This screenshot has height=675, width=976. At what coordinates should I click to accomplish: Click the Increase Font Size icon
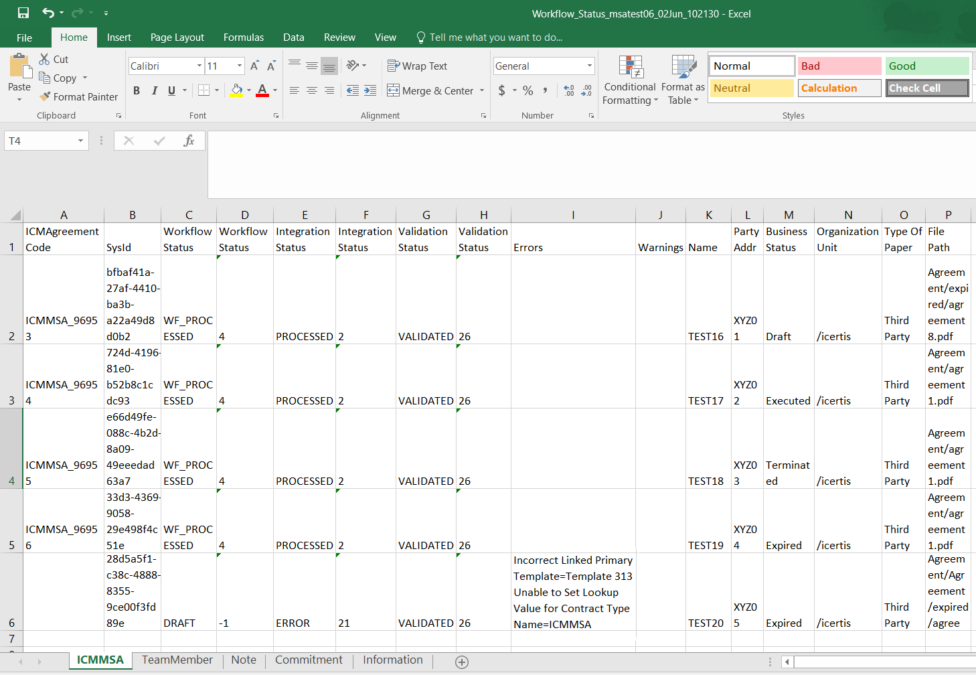(254, 66)
